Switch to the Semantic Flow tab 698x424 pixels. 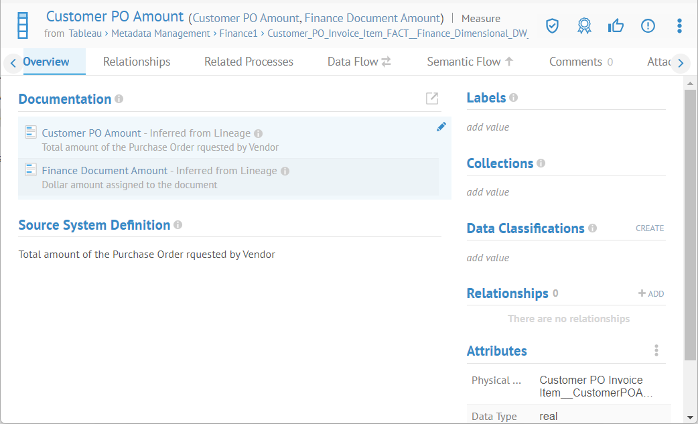(x=470, y=62)
